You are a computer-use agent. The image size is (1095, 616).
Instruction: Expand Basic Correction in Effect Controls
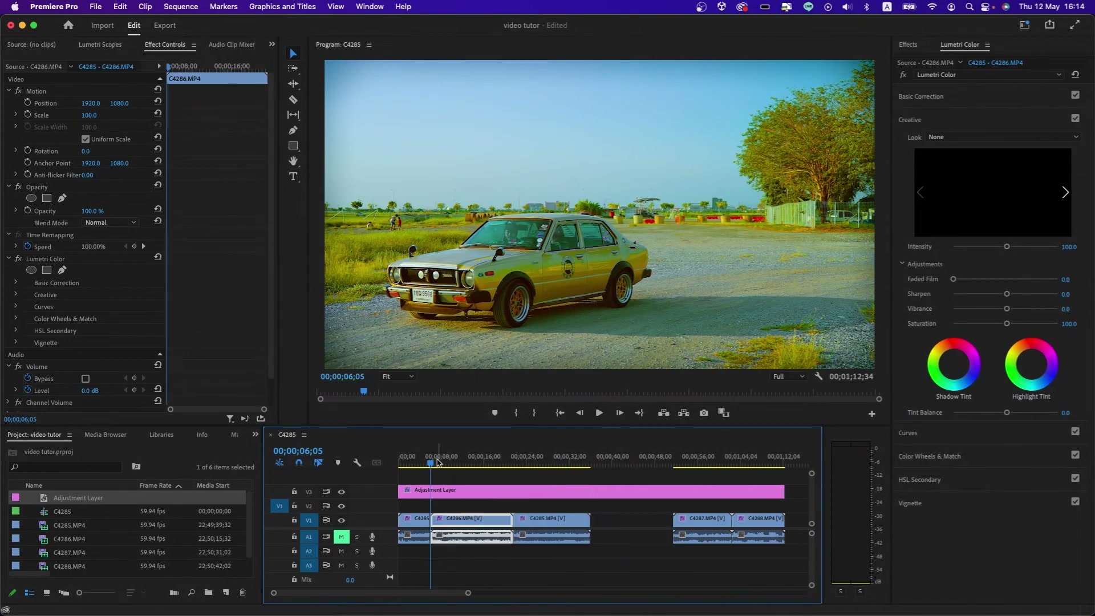click(x=15, y=282)
